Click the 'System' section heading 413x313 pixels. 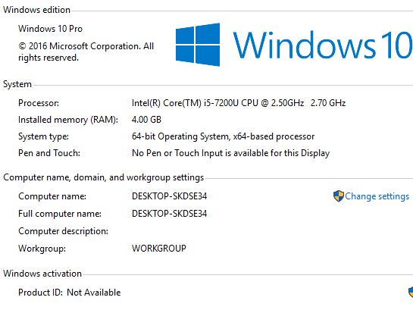[x=17, y=84]
